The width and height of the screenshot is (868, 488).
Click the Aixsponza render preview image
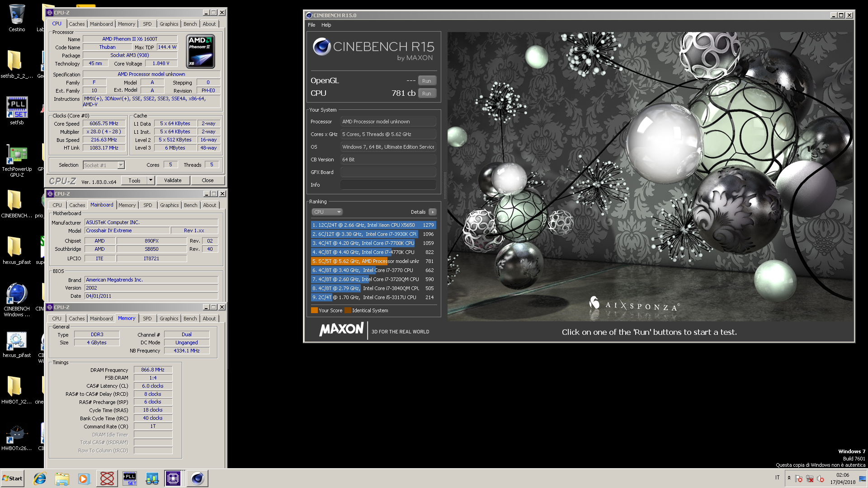click(651, 177)
